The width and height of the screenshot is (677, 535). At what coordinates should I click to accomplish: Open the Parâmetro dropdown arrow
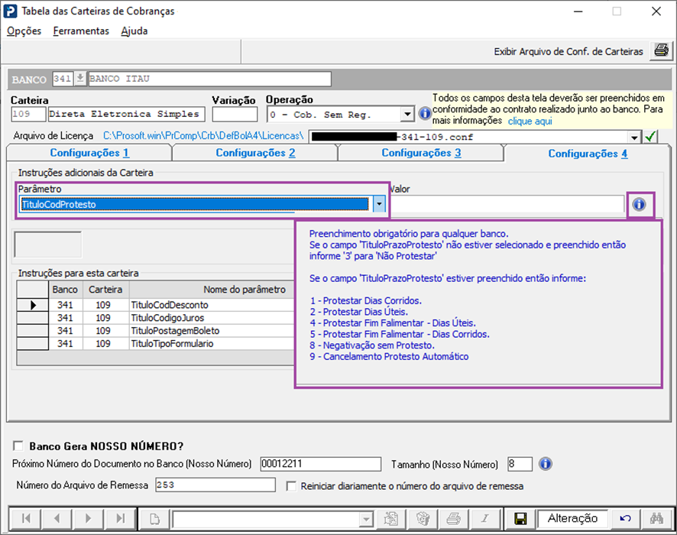(x=379, y=204)
